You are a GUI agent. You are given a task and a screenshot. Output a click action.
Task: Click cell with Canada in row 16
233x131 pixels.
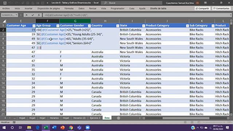point(105,92)
